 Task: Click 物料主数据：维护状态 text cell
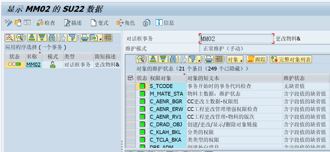point(235,94)
